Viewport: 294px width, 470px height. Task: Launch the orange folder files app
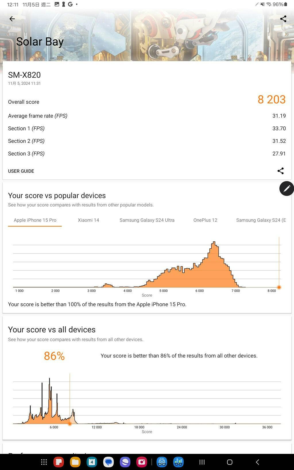pos(75,462)
